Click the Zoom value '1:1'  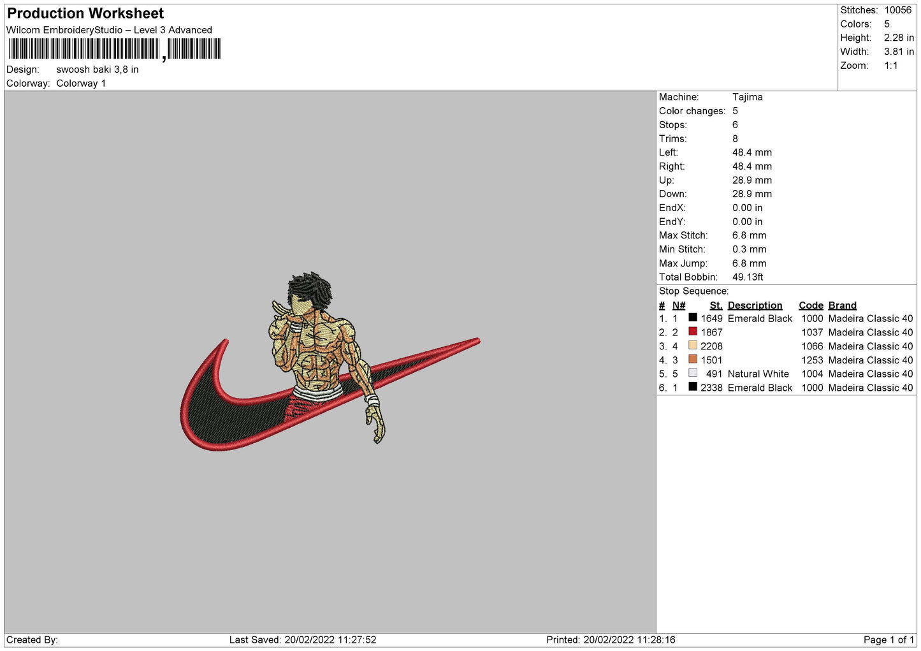point(891,66)
